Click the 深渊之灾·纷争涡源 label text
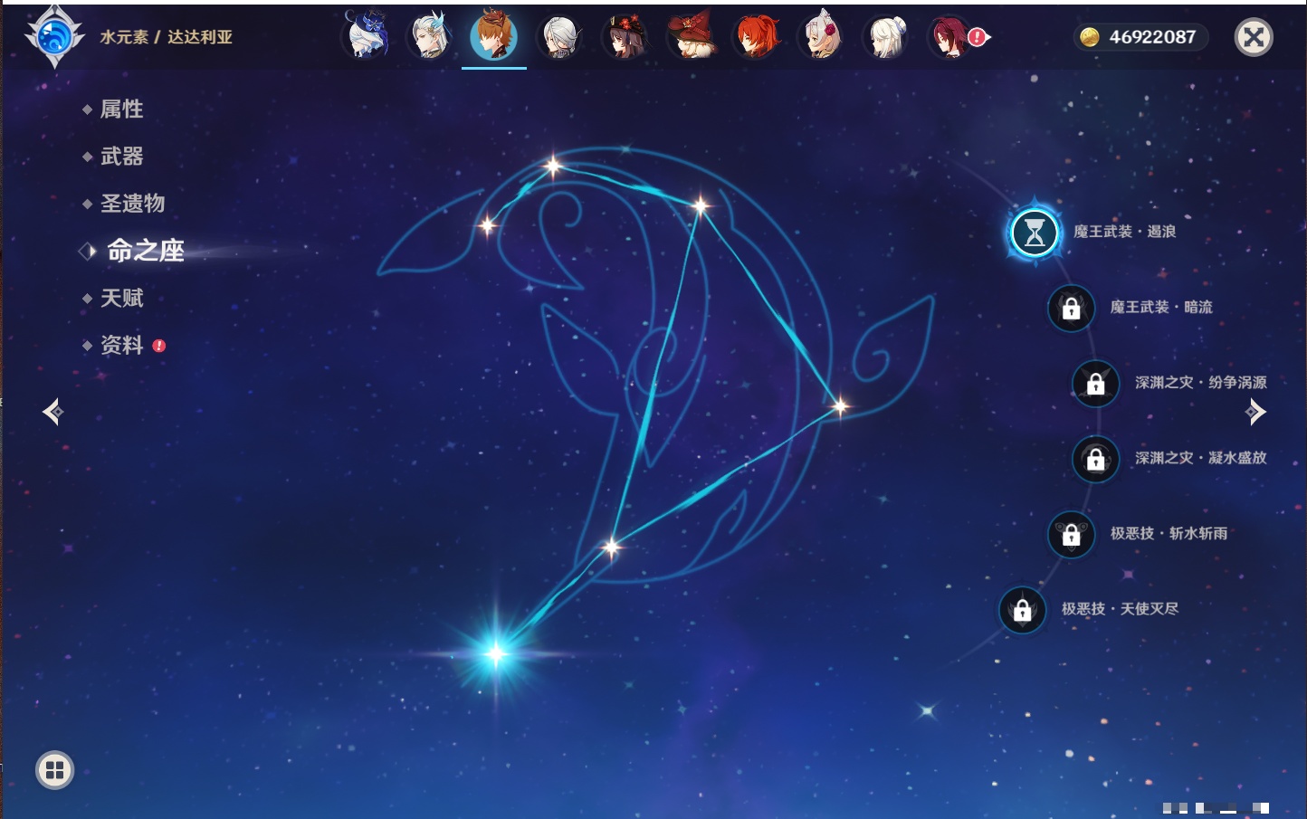 (1201, 382)
